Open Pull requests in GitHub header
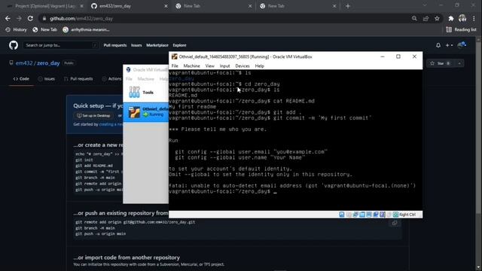 point(115,45)
